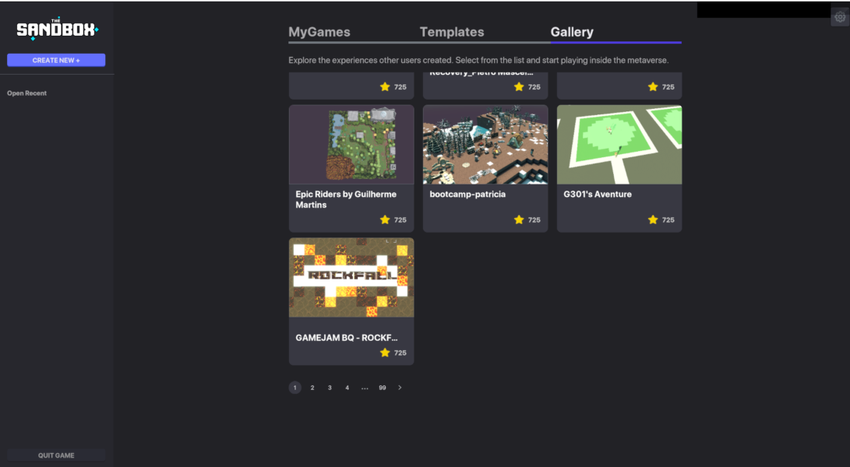Screen dimensions: 850x467
Task: Click the 725 rating on bootcamp-patricia
Action: coord(534,220)
